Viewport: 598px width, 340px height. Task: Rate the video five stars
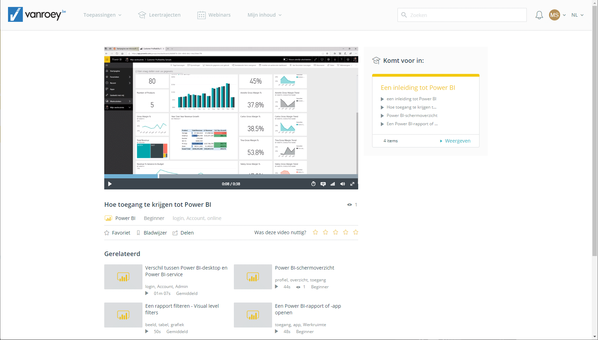pos(356,232)
